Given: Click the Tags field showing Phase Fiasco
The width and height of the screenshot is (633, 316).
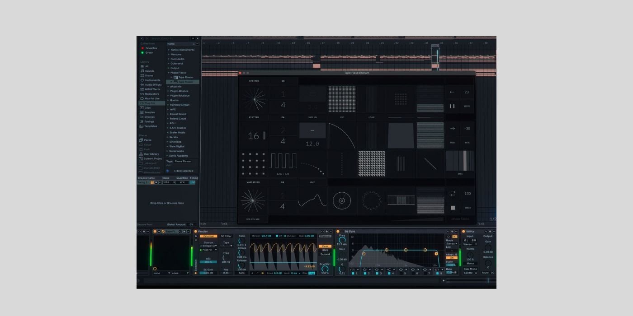Looking at the screenshot, I should pyautogui.click(x=183, y=161).
